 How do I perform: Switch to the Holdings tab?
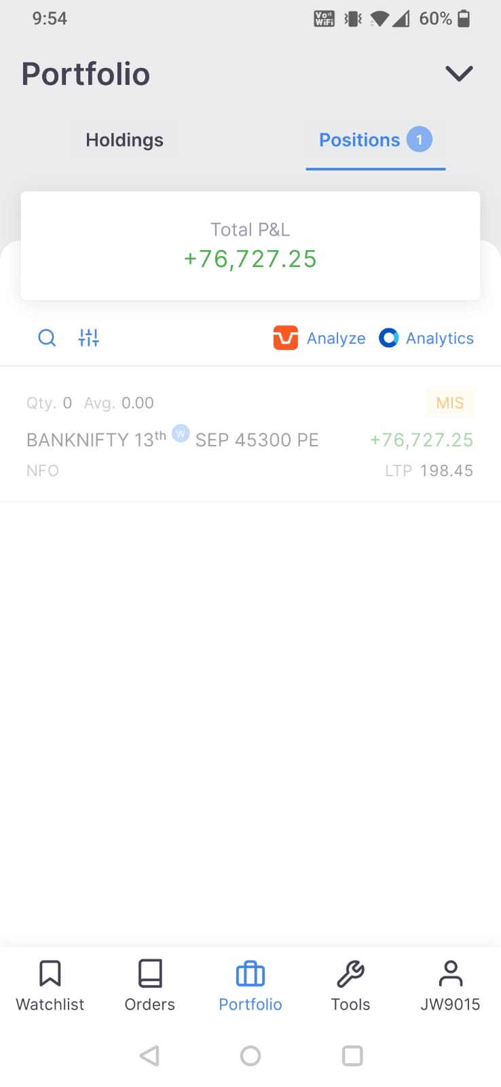125,140
